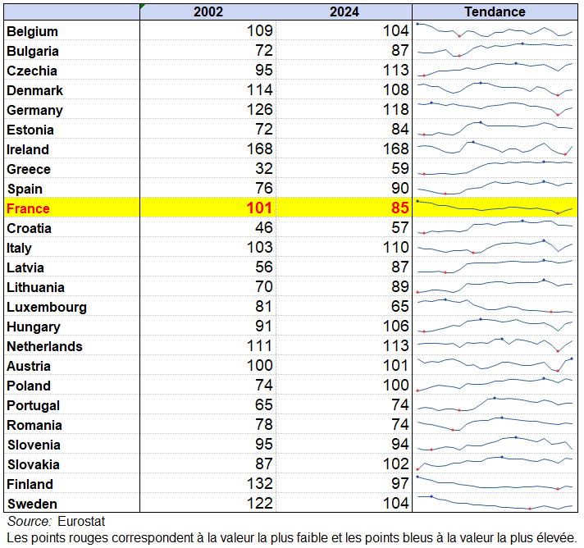This screenshot has height=548, width=584.
Task: Select Latvia's 2002 value 56
Action: click(x=264, y=267)
